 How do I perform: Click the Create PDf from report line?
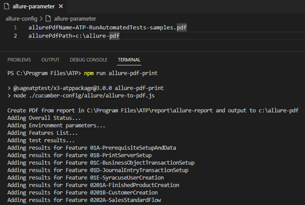(153, 110)
